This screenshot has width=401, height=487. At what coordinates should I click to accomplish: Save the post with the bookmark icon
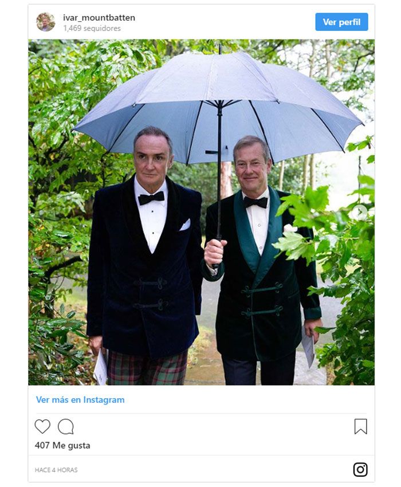(x=361, y=426)
